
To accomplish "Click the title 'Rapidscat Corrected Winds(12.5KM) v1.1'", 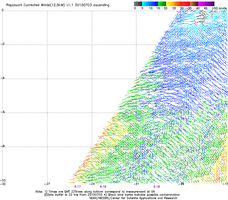I will click(x=40, y=5).
